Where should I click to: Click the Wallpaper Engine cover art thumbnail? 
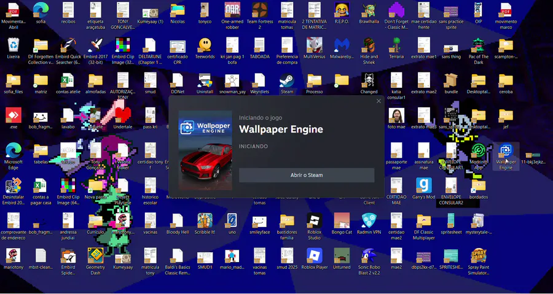click(x=205, y=150)
